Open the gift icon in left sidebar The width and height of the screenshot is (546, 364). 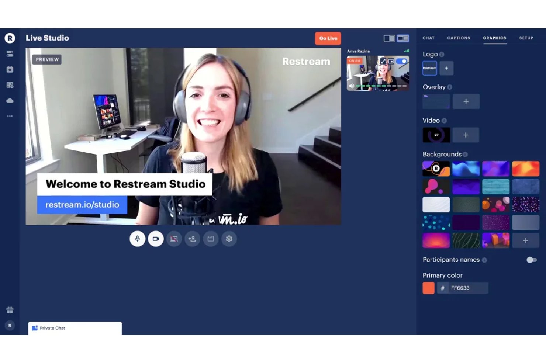tap(10, 310)
